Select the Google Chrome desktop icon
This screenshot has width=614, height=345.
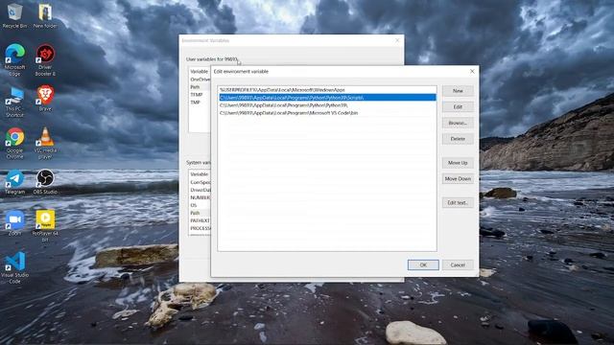pyautogui.click(x=15, y=143)
